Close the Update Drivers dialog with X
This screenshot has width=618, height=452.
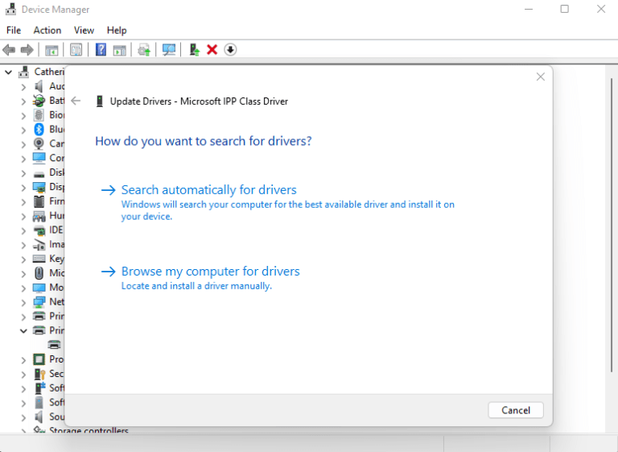(x=540, y=77)
